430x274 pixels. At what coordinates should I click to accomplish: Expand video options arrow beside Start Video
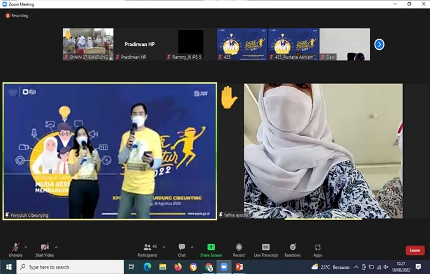tap(57, 247)
